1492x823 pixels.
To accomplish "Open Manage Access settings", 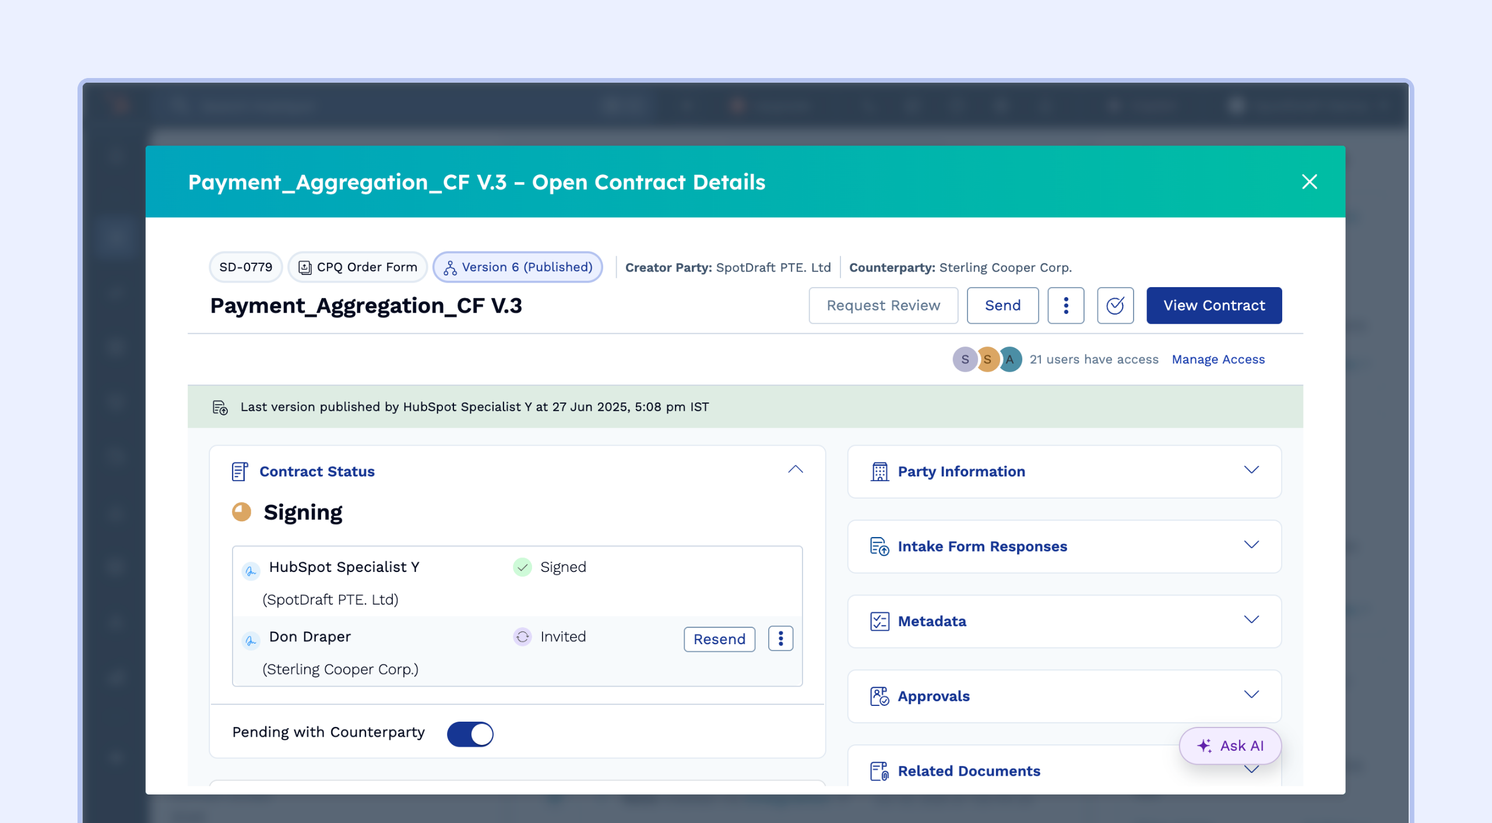I will click(1218, 359).
